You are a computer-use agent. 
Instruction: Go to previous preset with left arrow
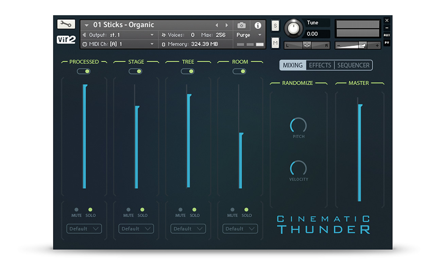[x=217, y=26]
